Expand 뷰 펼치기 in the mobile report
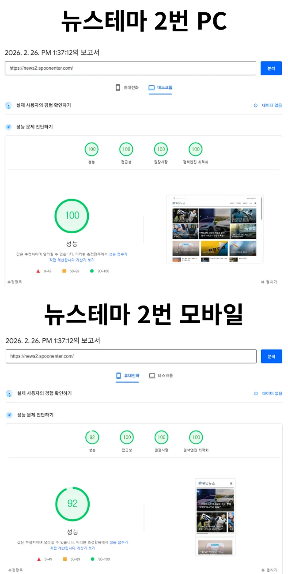 pyautogui.click(x=269, y=570)
